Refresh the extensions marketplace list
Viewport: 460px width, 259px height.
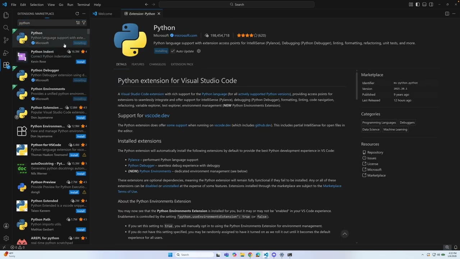point(77,14)
